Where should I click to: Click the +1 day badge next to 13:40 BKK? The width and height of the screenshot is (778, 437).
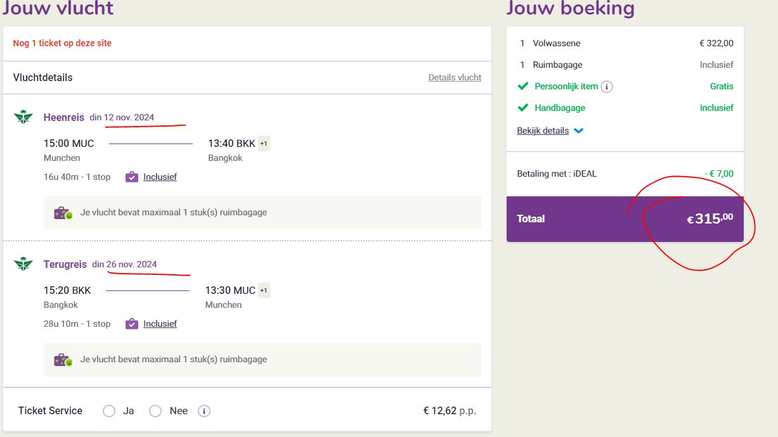264,144
